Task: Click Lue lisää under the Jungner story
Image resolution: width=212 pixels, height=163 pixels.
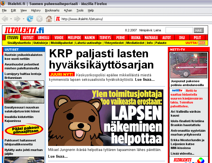Action: (58, 156)
